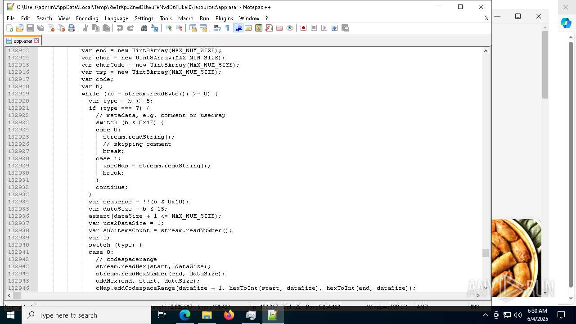Toggle the indent guide display

[238, 28]
